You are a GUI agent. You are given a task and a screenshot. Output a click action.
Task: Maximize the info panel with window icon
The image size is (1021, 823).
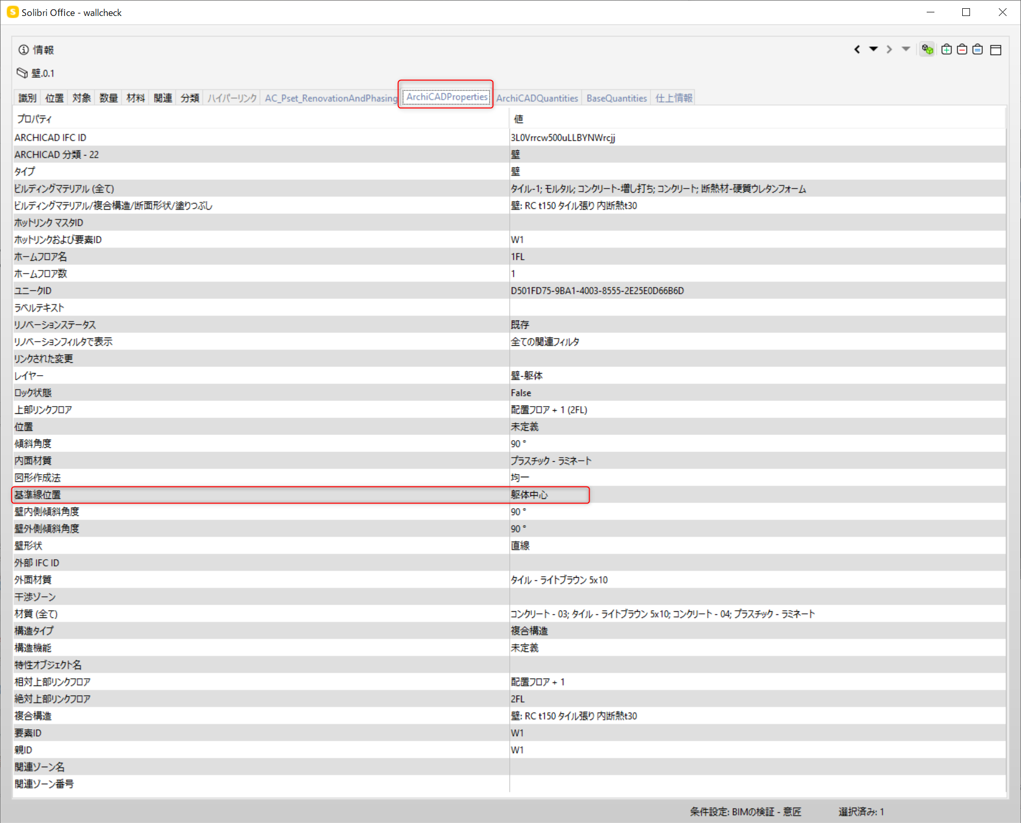pos(996,49)
